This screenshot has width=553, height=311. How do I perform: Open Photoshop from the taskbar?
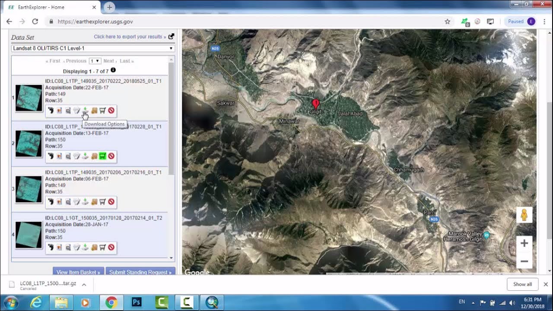137,302
